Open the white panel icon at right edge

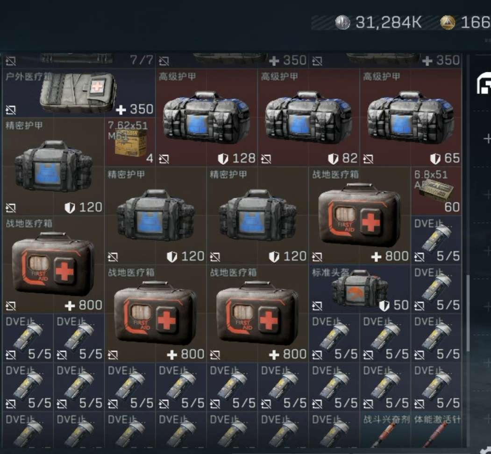click(x=484, y=83)
